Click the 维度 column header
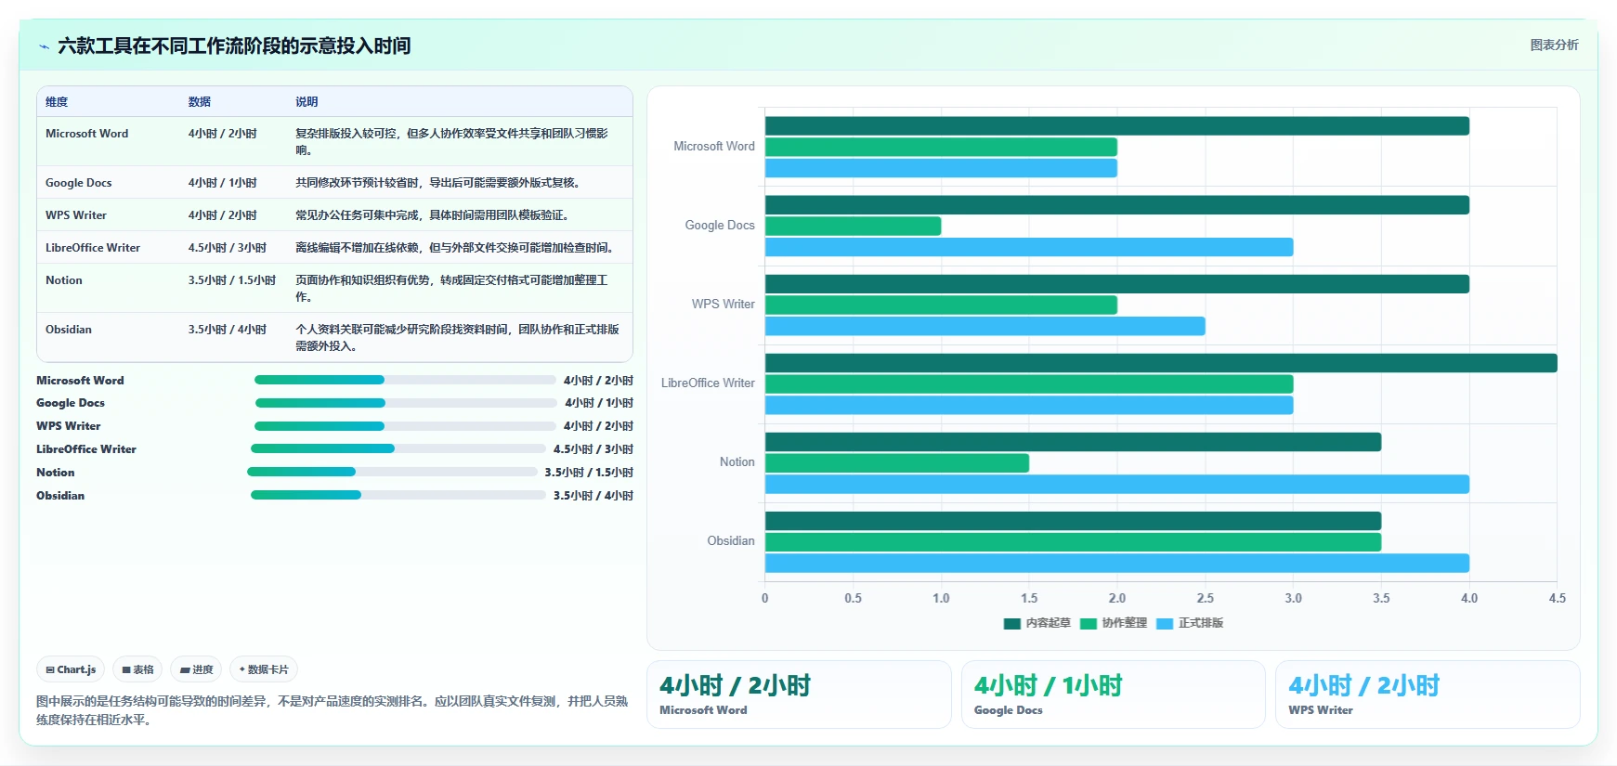Viewport: 1617px width, 766px height. pyautogui.click(x=57, y=102)
